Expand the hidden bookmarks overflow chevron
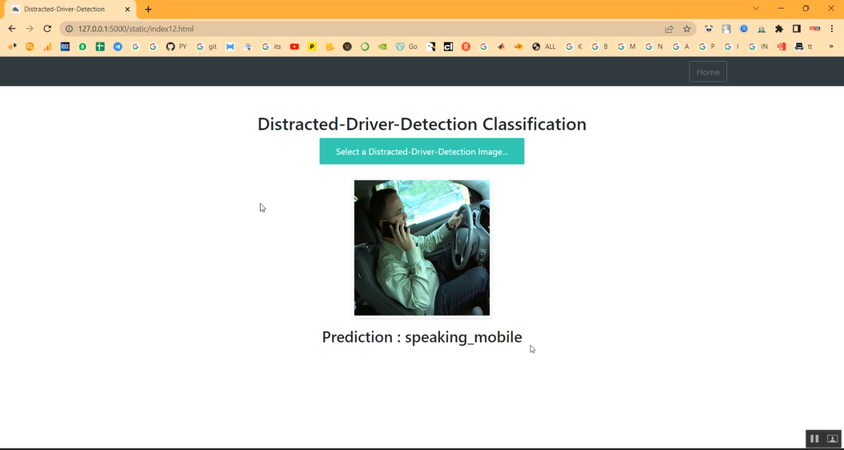844x450 pixels. (x=831, y=47)
